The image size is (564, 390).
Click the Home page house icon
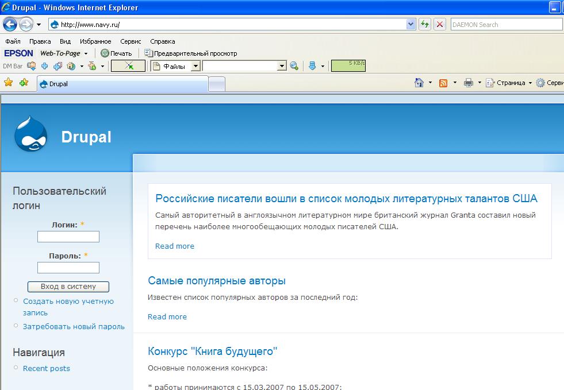coord(419,83)
